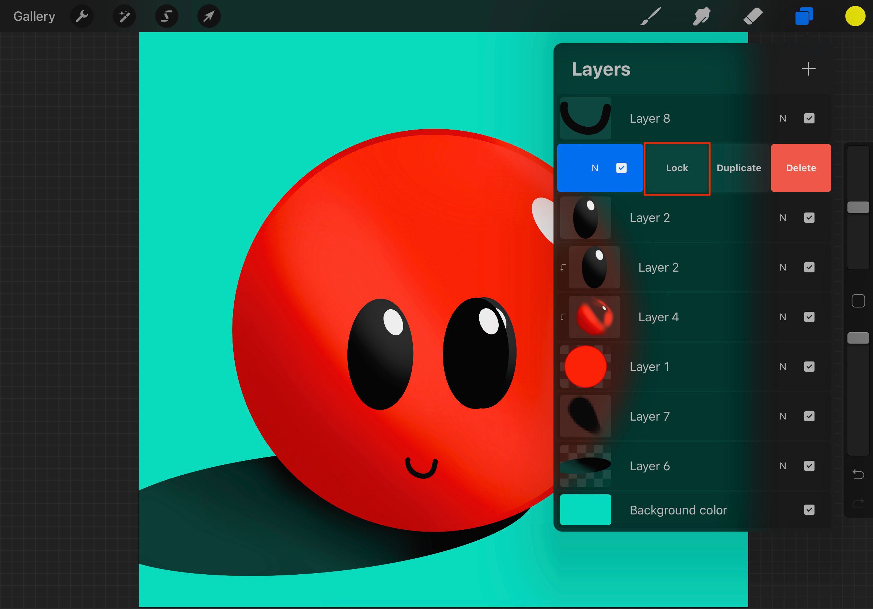Toggle visibility of Layer 8
Image resolution: width=873 pixels, height=609 pixels.
click(809, 118)
